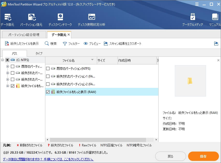221x163 pixels.
Task: Click the folder preview thumbnail
Action: [190, 81]
